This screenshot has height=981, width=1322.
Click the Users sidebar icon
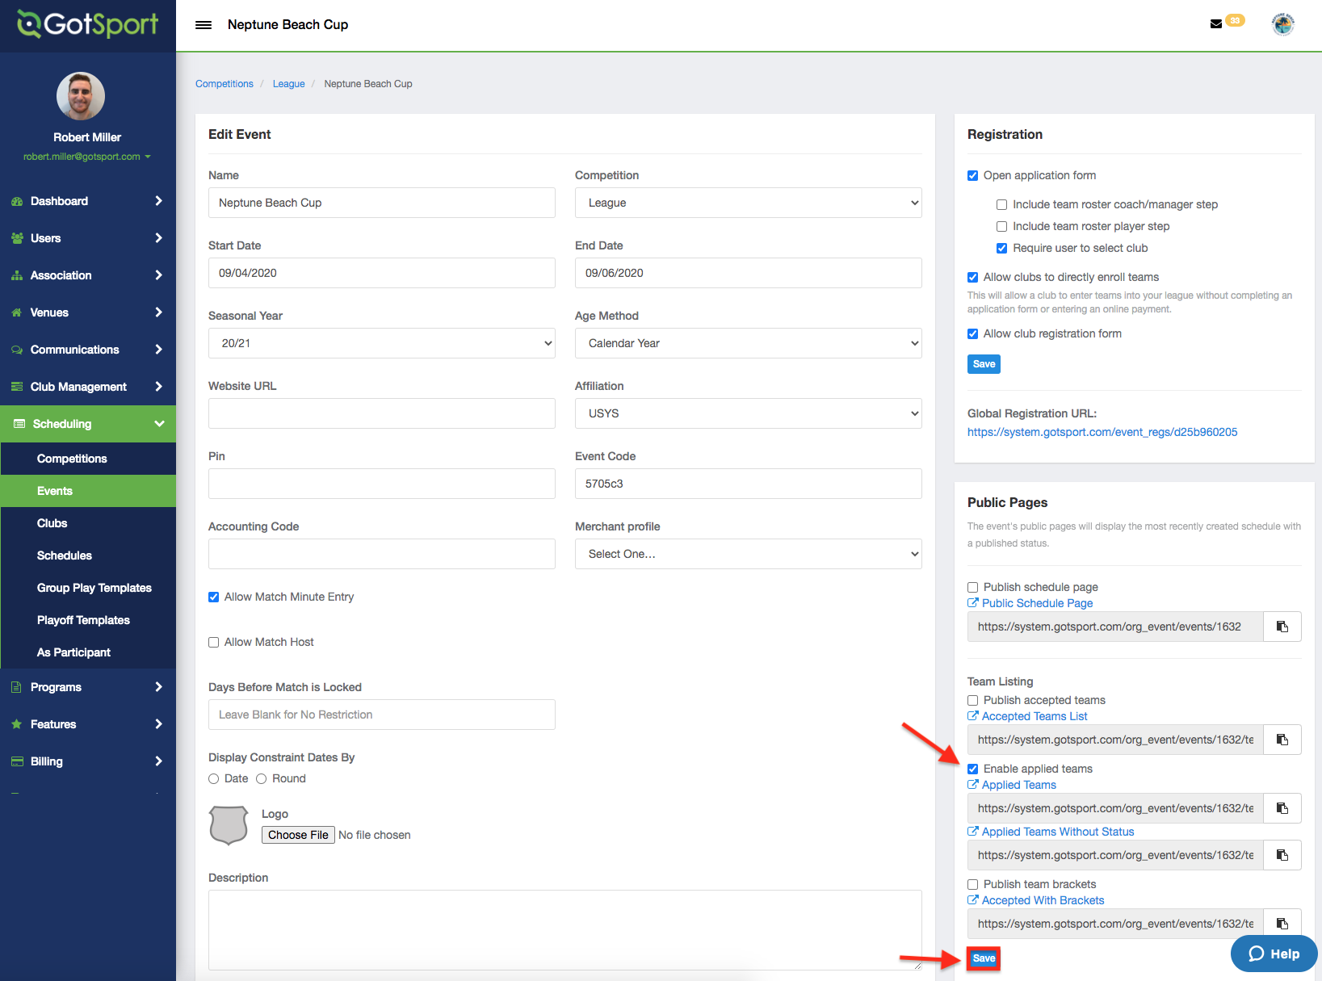[x=17, y=238]
